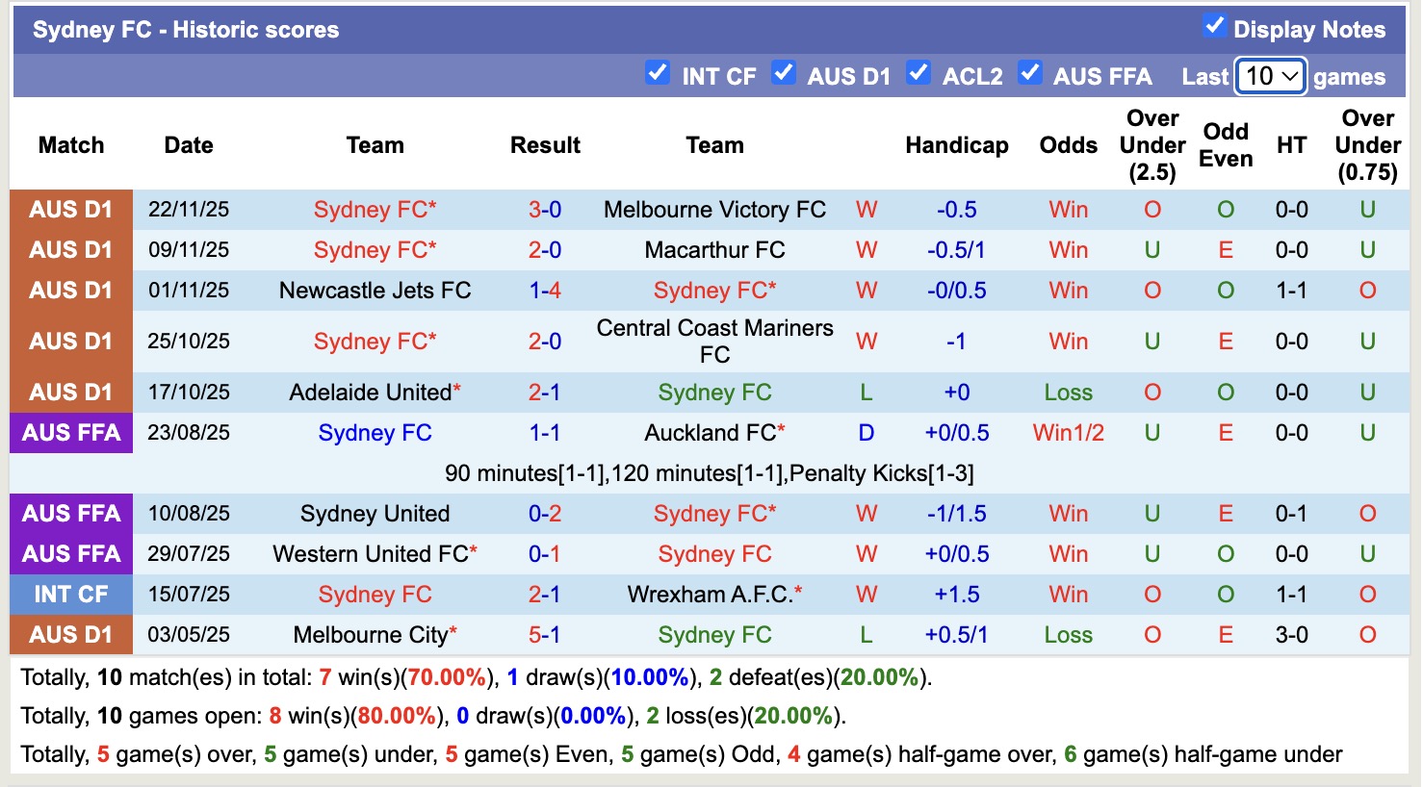1423x787 pixels.
Task: Select the Central Coast Mariners FC entry
Action: pos(713,341)
